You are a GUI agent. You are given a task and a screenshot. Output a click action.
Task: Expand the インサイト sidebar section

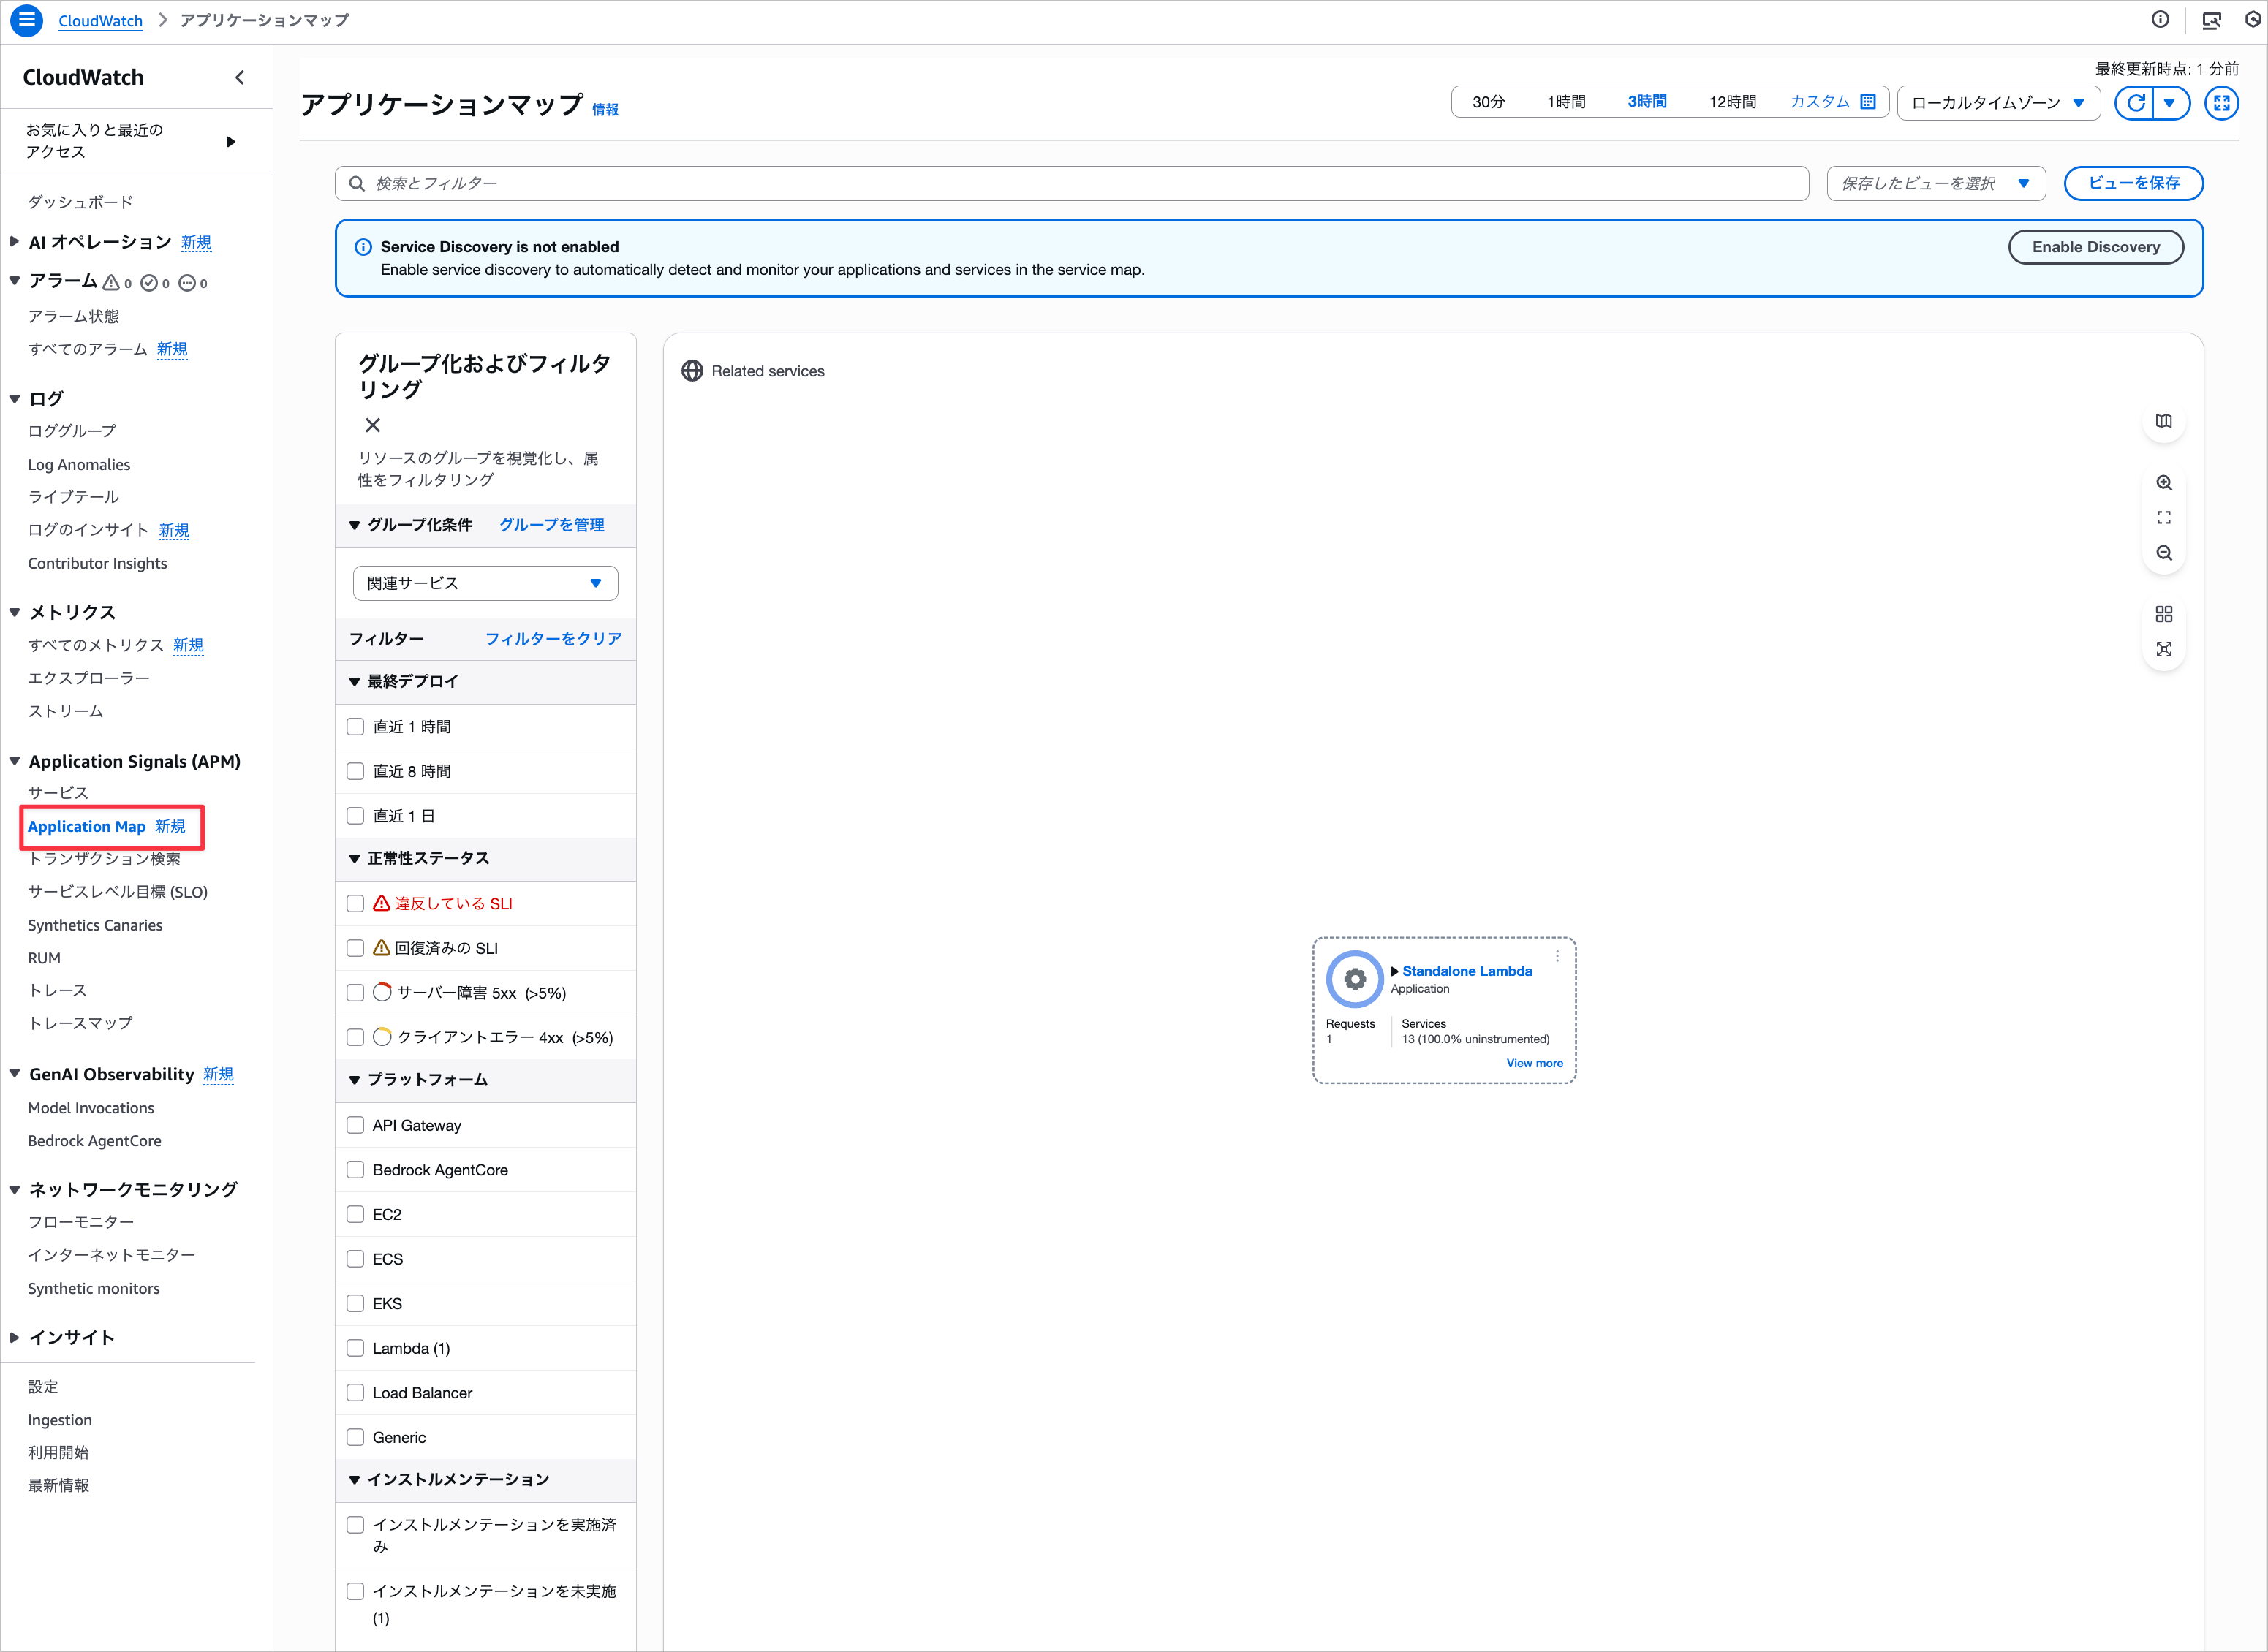click(71, 1337)
